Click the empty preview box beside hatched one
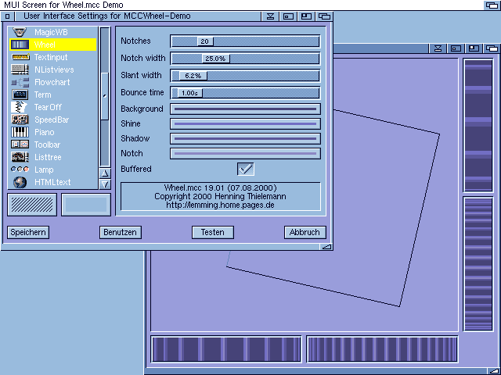The height and width of the screenshot is (375, 501). [x=86, y=205]
